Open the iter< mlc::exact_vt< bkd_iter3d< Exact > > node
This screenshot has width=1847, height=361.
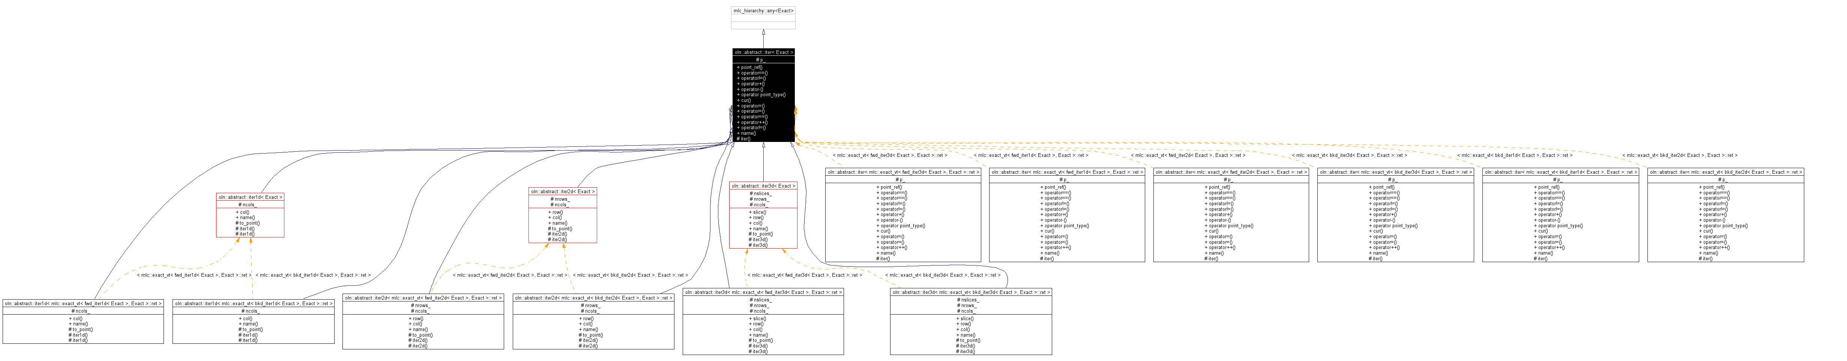(1395, 215)
